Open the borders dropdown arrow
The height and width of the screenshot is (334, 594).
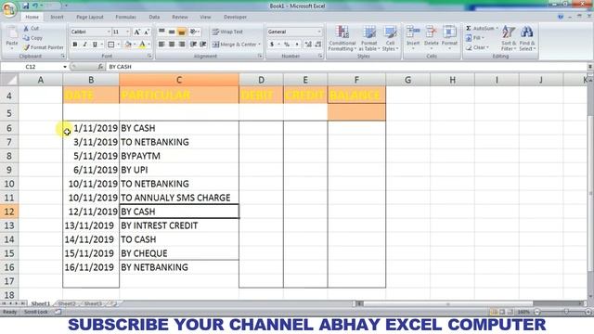118,45
